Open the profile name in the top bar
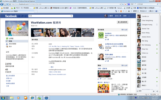161x100 pixels. pos(110,16)
